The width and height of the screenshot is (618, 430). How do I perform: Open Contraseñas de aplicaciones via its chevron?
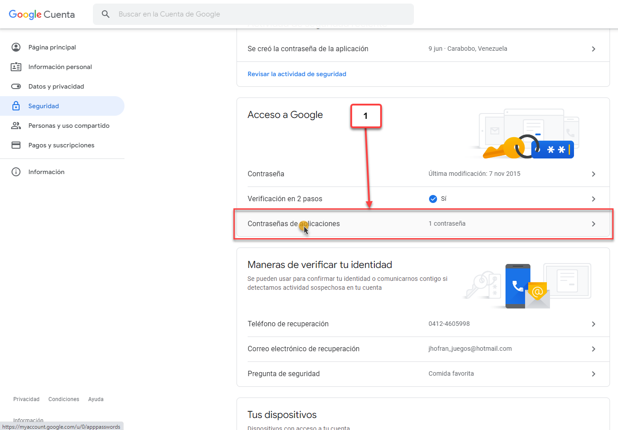coord(594,224)
